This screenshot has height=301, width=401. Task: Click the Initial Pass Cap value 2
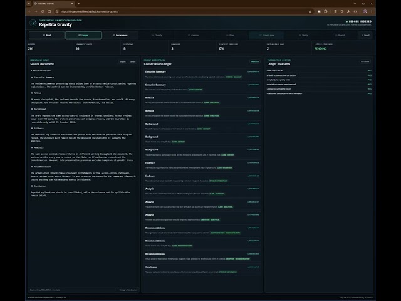(x=268, y=49)
